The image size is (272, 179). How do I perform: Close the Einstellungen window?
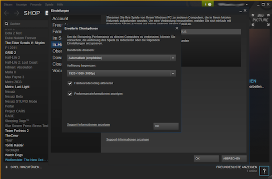245,10
